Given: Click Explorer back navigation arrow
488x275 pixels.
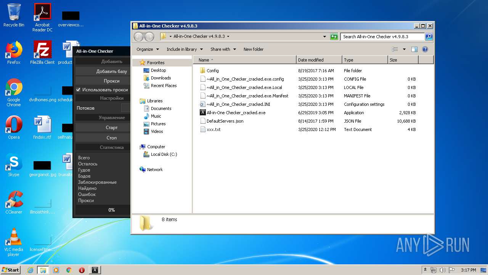Looking at the screenshot, I should (138, 37).
